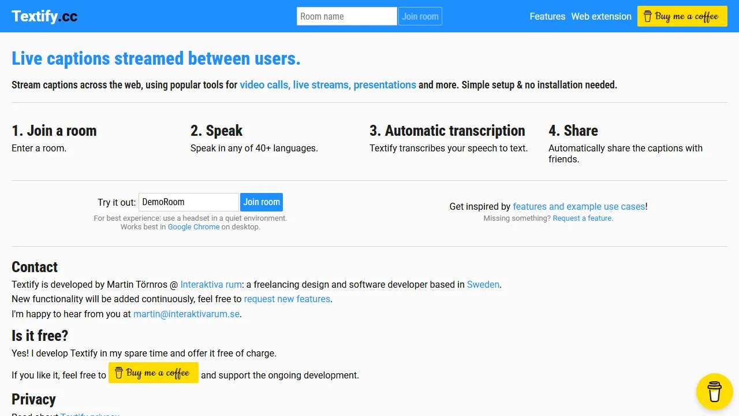Click the Buy me a coffee header button

pyautogui.click(x=682, y=16)
